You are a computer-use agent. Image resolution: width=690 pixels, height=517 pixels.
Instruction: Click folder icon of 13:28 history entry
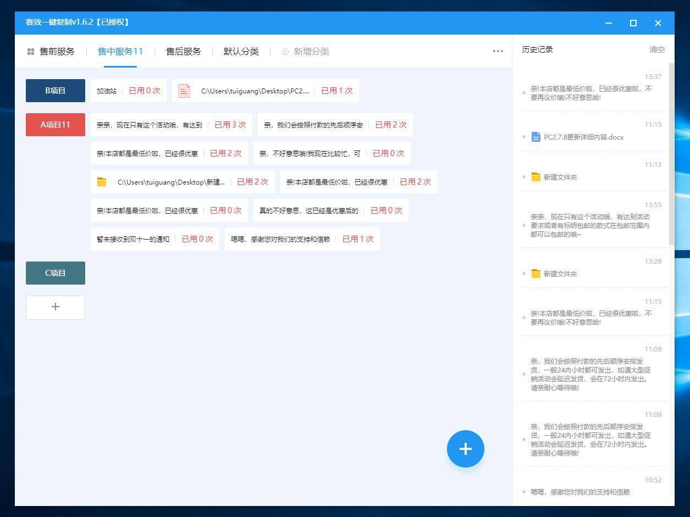point(536,274)
